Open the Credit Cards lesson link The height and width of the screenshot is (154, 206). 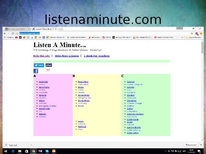pyautogui.click(x=133, y=119)
